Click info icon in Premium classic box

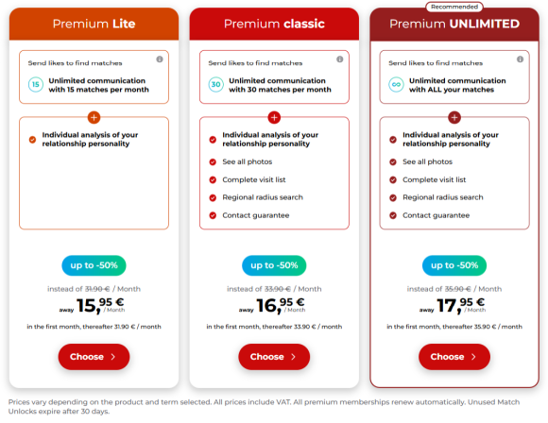(x=340, y=59)
